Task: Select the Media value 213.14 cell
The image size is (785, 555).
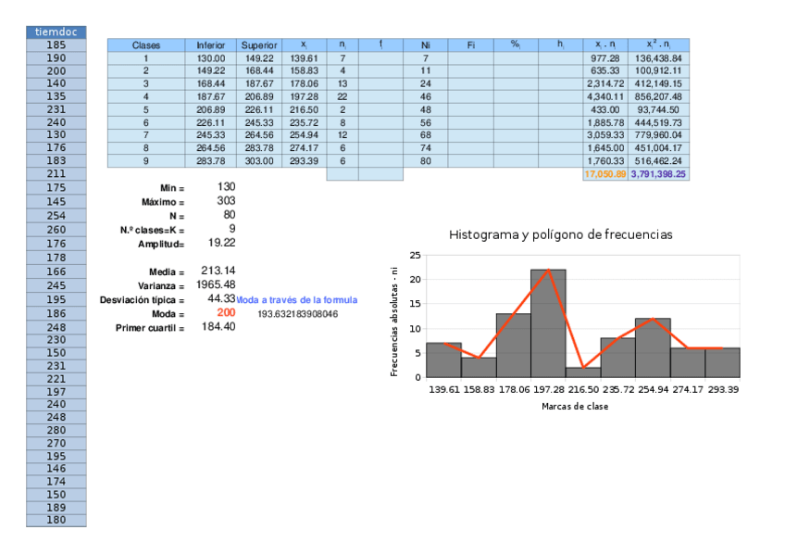Action: coord(218,271)
